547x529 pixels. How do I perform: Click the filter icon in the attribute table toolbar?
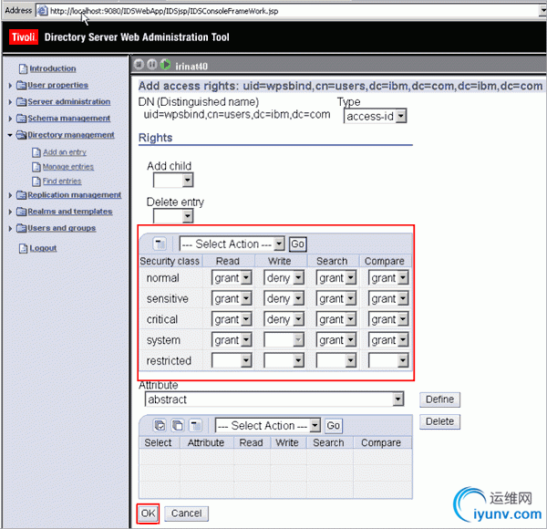click(x=195, y=425)
